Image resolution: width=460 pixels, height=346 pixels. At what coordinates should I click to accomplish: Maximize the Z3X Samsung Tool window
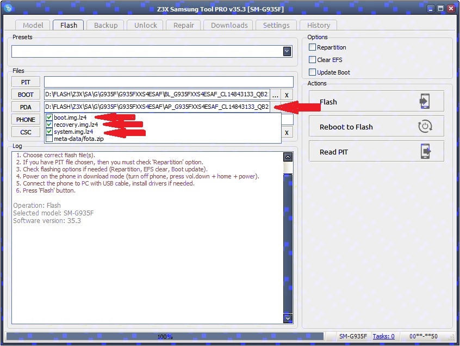440,9
